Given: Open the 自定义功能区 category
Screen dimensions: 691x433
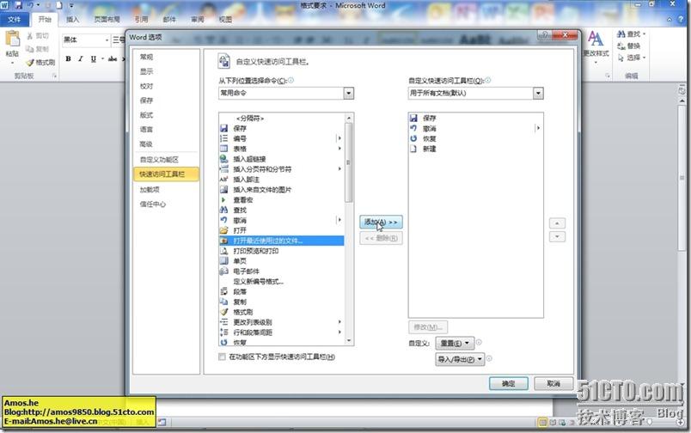Looking at the screenshot, I should pos(166,160).
